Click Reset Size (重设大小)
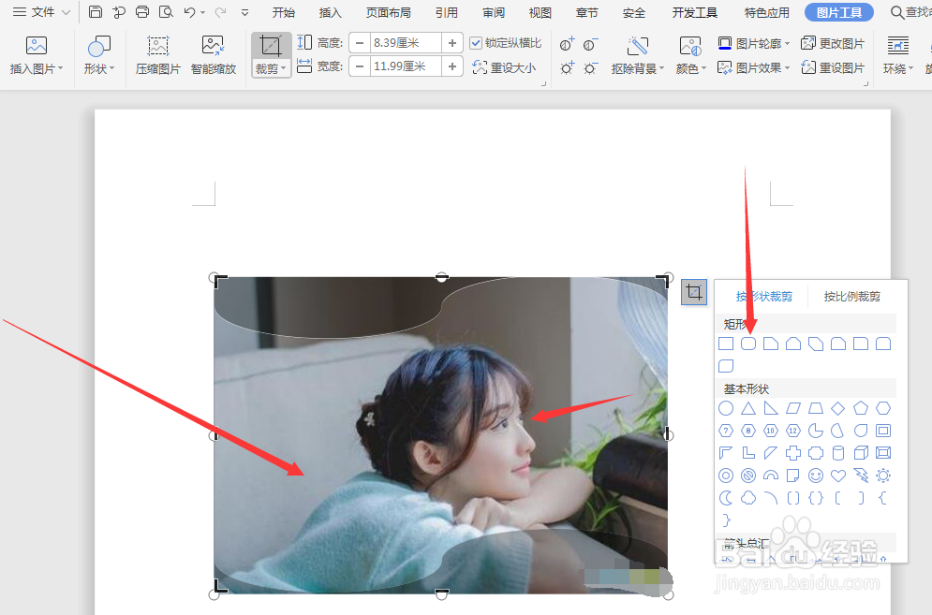932x615 pixels. pyautogui.click(x=505, y=67)
